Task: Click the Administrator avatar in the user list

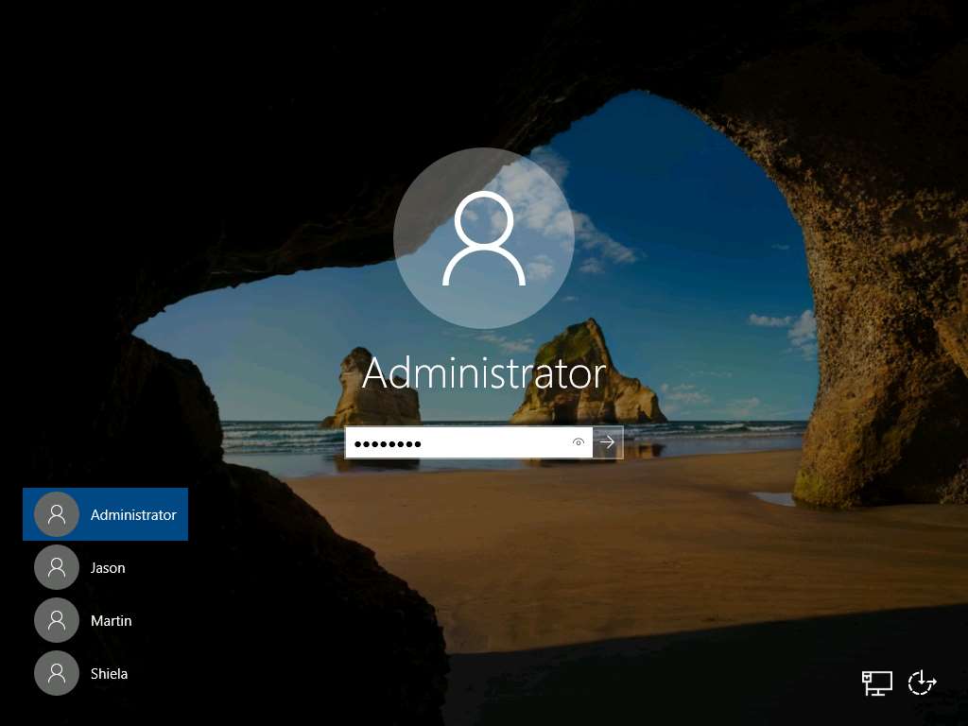Action: (x=56, y=514)
